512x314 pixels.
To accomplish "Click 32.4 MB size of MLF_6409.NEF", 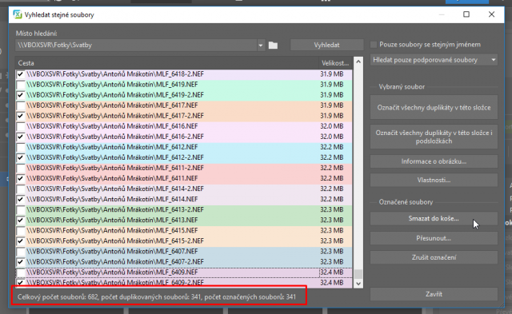I will (x=331, y=272).
